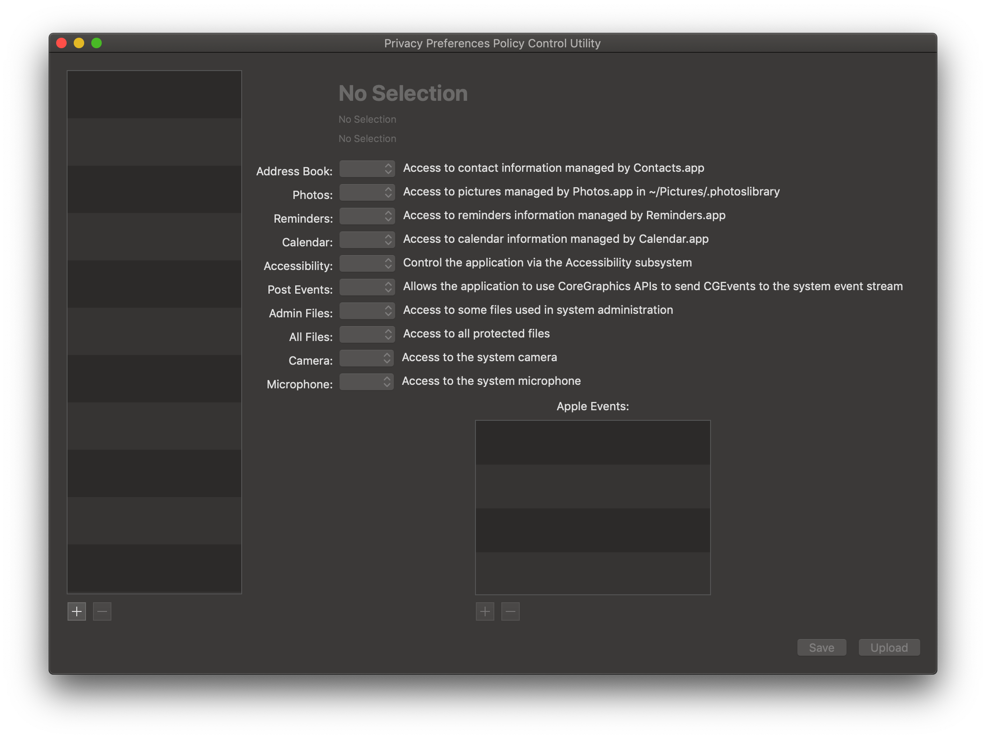Image resolution: width=986 pixels, height=739 pixels.
Task: Click text 'Access to the system microphone'
Action: click(x=491, y=380)
